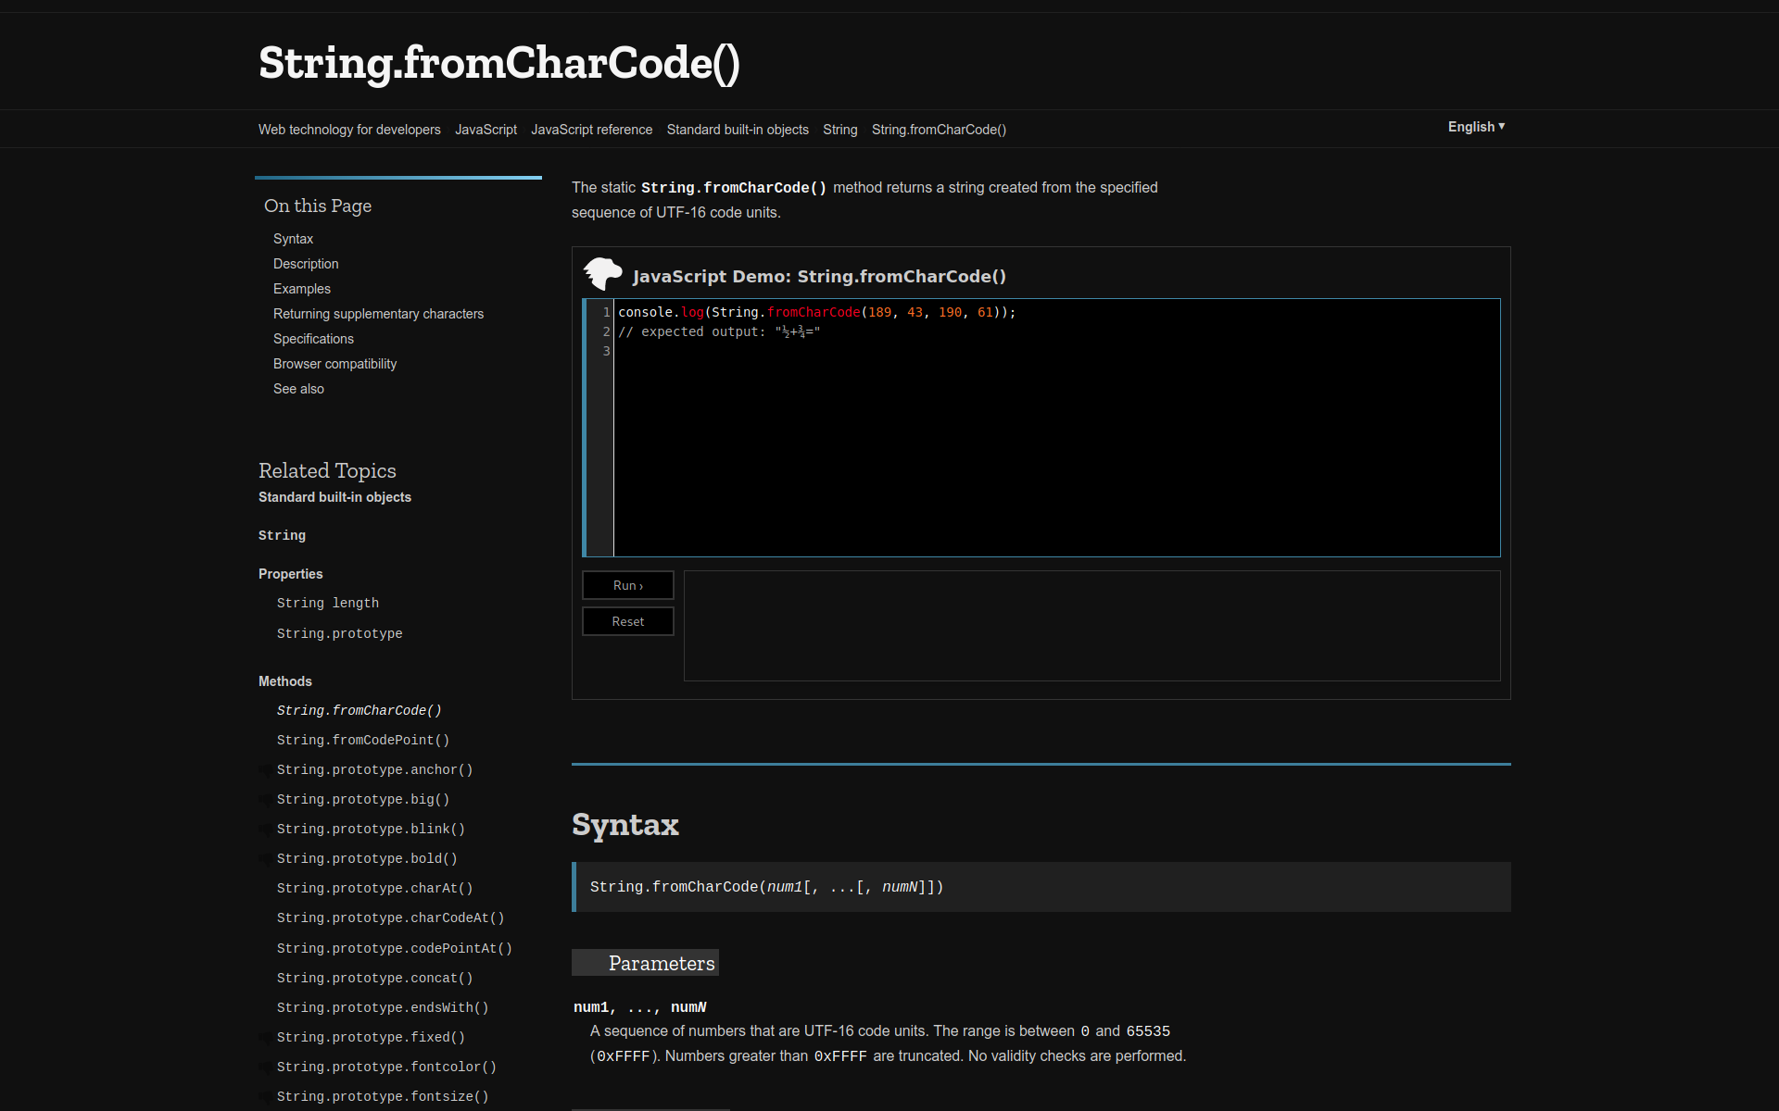Click the deprecated icon beside fontsize()
The height and width of the screenshot is (1111, 1779).
pyautogui.click(x=266, y=1098)
